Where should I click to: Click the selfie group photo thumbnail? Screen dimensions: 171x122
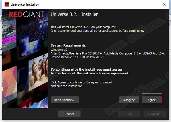click(x=38, y=72)
